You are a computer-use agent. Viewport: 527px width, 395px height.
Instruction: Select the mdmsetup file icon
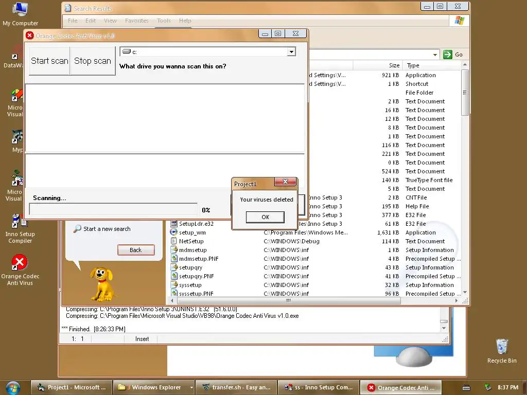174,250
